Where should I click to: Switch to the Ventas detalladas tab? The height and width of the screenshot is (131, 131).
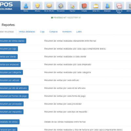pos(27,32)
